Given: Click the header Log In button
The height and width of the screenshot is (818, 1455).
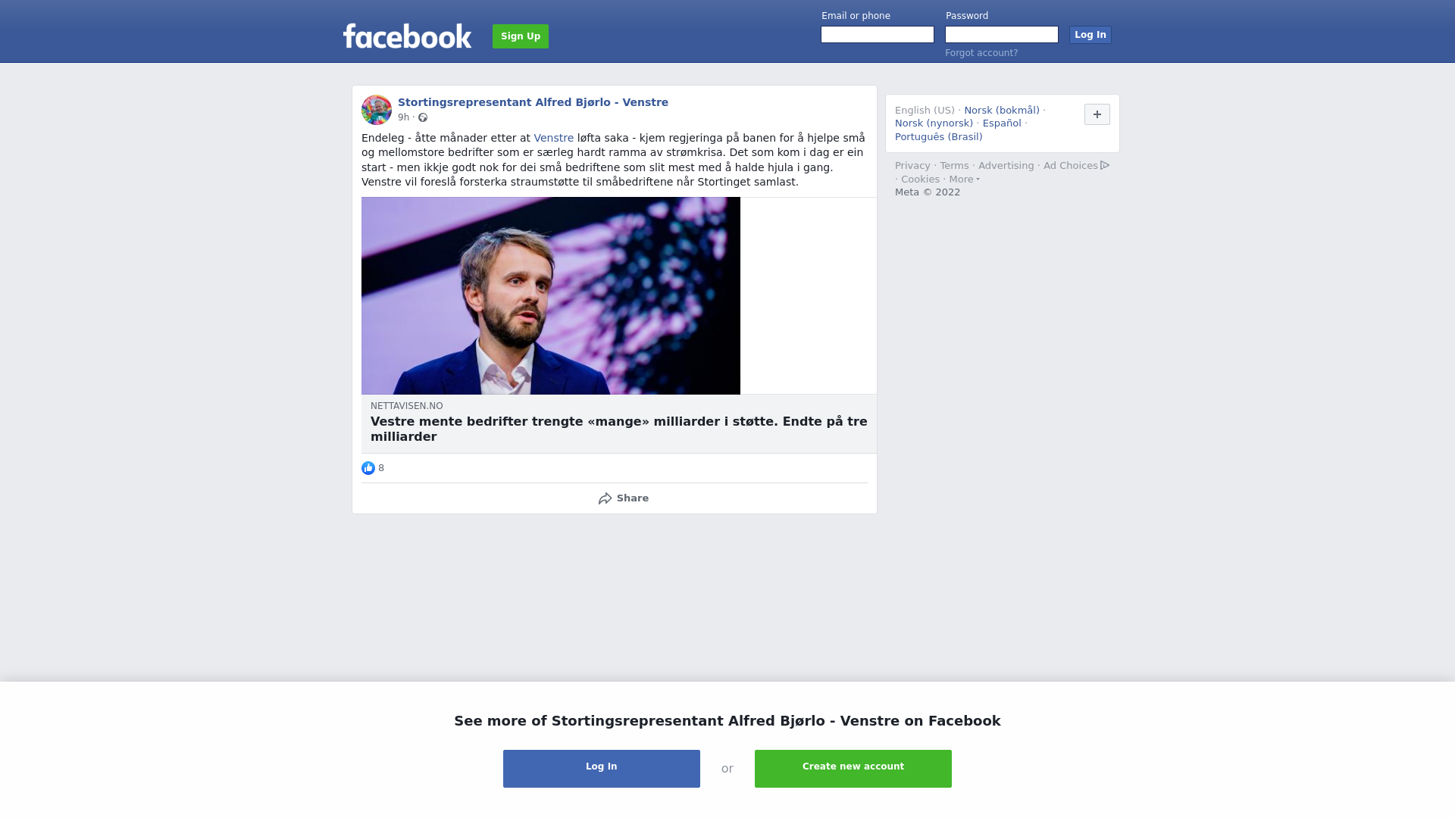Looking at the screenshot, I should point(1090,35).
